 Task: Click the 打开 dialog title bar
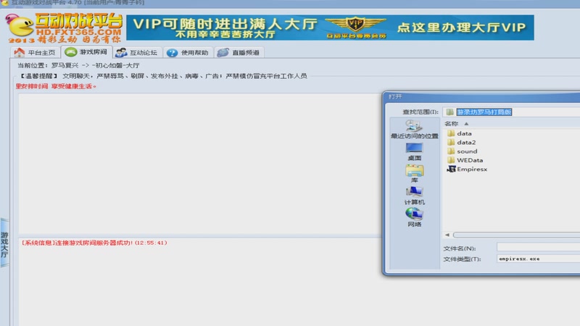point(482,96)
